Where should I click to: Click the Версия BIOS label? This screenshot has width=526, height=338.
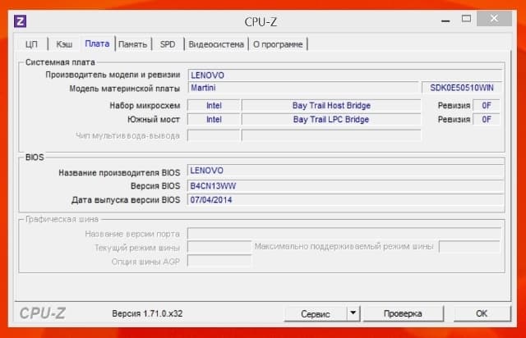[155, 186]
